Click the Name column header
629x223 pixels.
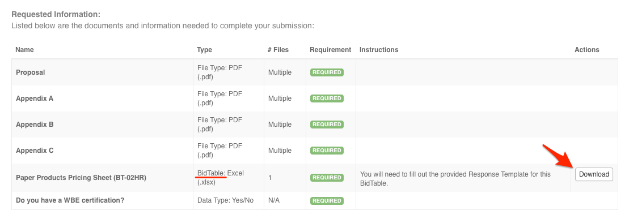[24, 50]
